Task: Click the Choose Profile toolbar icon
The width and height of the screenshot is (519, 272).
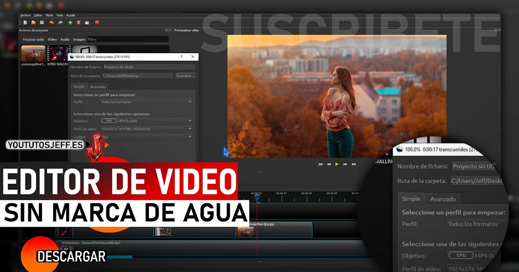Action: click(79, 22)
